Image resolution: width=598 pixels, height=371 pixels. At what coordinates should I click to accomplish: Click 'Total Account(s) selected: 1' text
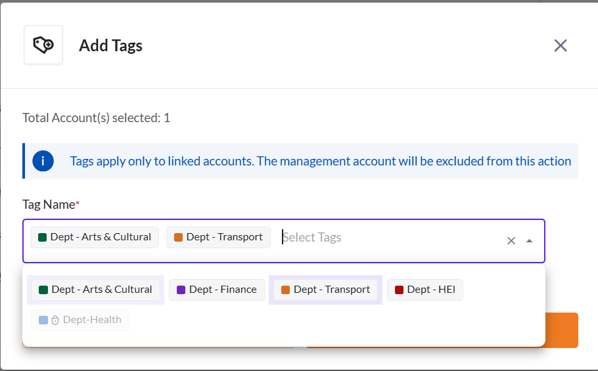[96, 118]
